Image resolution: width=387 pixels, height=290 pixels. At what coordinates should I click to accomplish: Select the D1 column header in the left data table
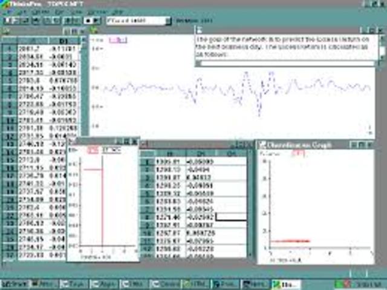[63, 41]
